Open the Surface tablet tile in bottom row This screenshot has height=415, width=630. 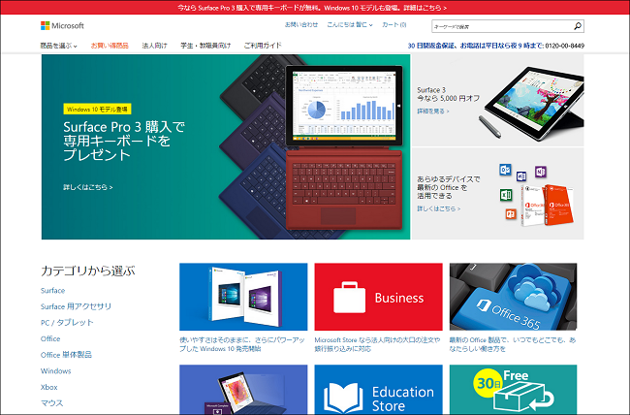point(243,389)
